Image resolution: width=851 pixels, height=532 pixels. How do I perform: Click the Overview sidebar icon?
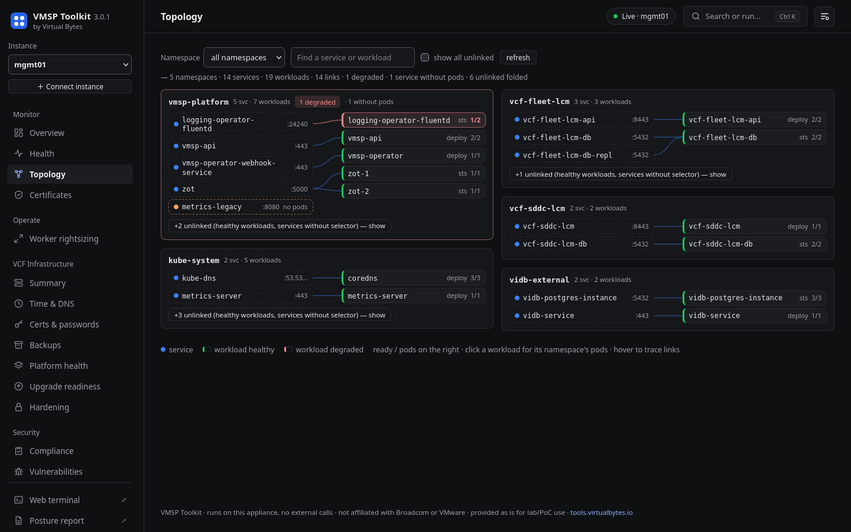[x=18, y=133]
